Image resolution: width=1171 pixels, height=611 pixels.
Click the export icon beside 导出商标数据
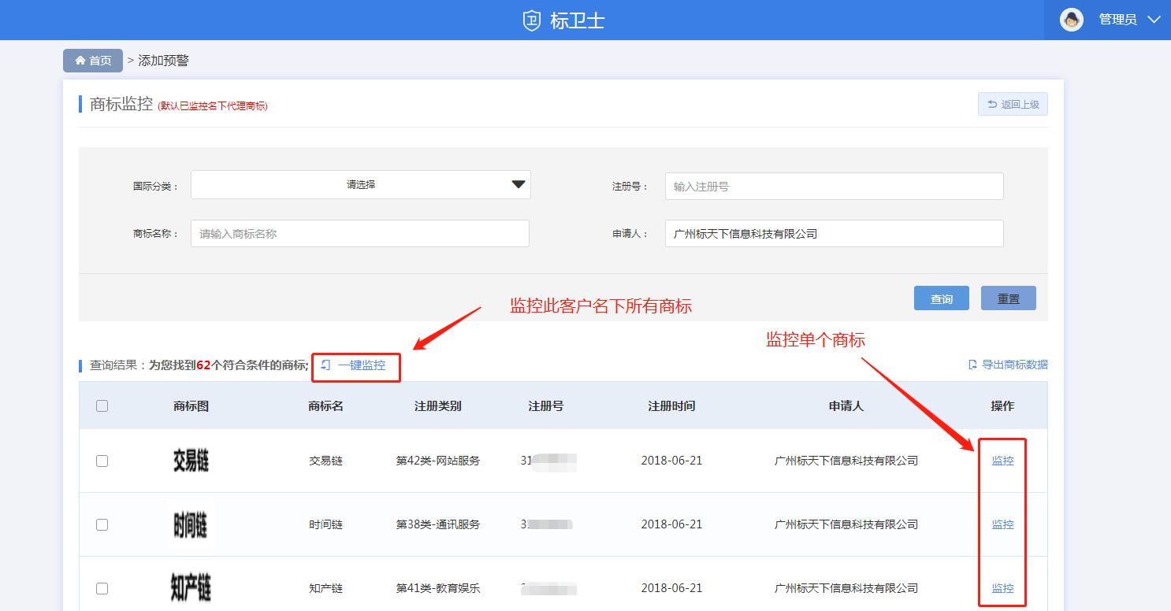[973, 365]
